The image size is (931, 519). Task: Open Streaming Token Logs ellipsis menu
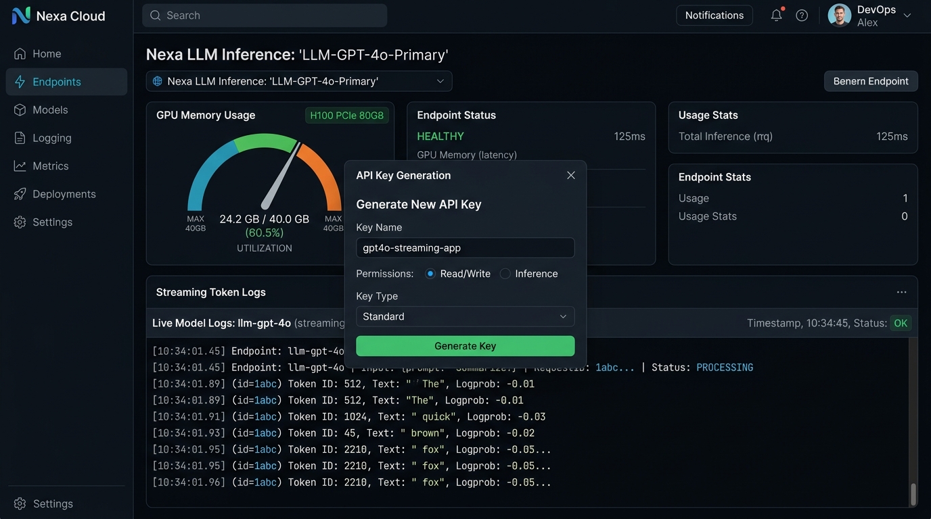pos(901,292)
